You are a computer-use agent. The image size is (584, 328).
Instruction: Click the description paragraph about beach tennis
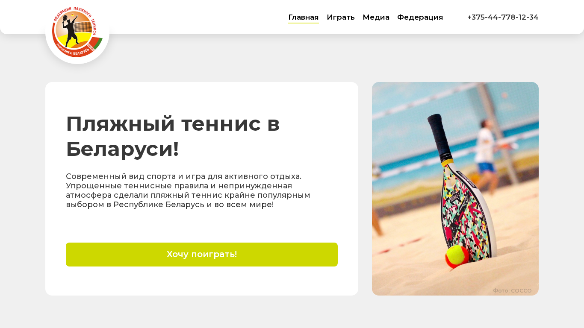[188, 190]
